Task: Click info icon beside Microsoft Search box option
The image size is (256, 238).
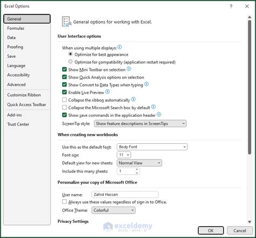Action: pos(153,107)
